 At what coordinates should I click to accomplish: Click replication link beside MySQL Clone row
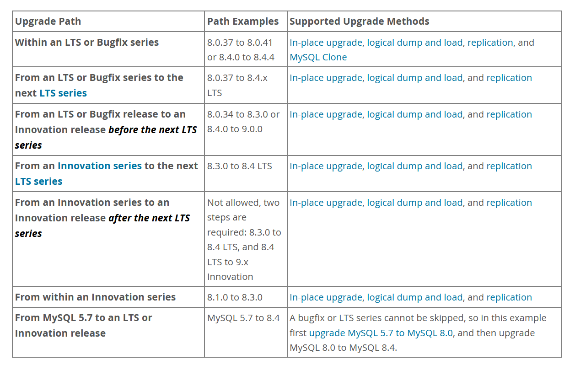click(x=490, y=43)
